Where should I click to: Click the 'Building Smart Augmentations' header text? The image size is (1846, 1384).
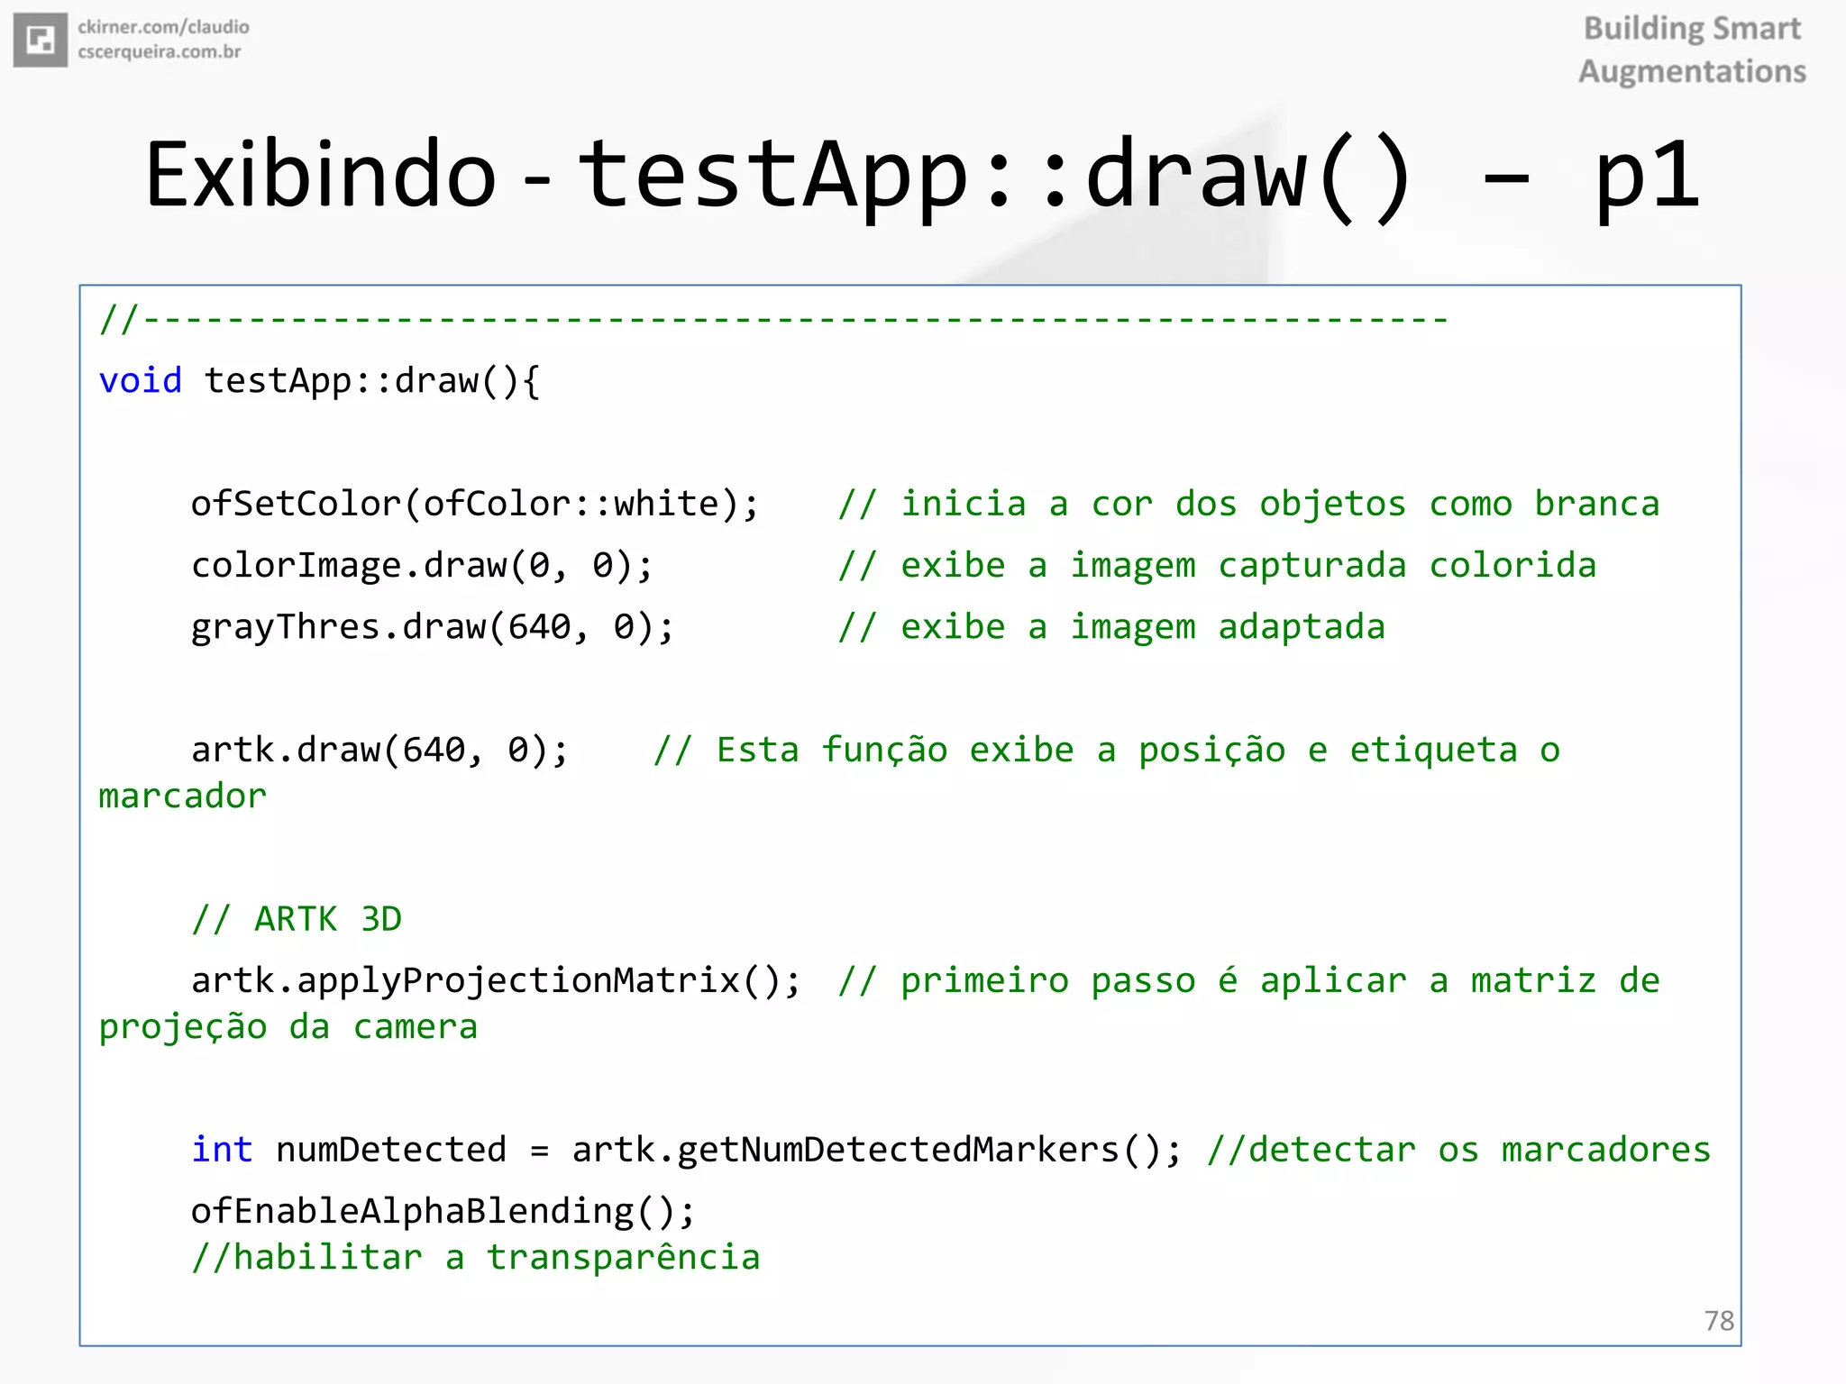1692,50
